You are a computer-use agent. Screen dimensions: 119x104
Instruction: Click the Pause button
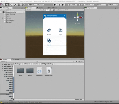(59, 5)
